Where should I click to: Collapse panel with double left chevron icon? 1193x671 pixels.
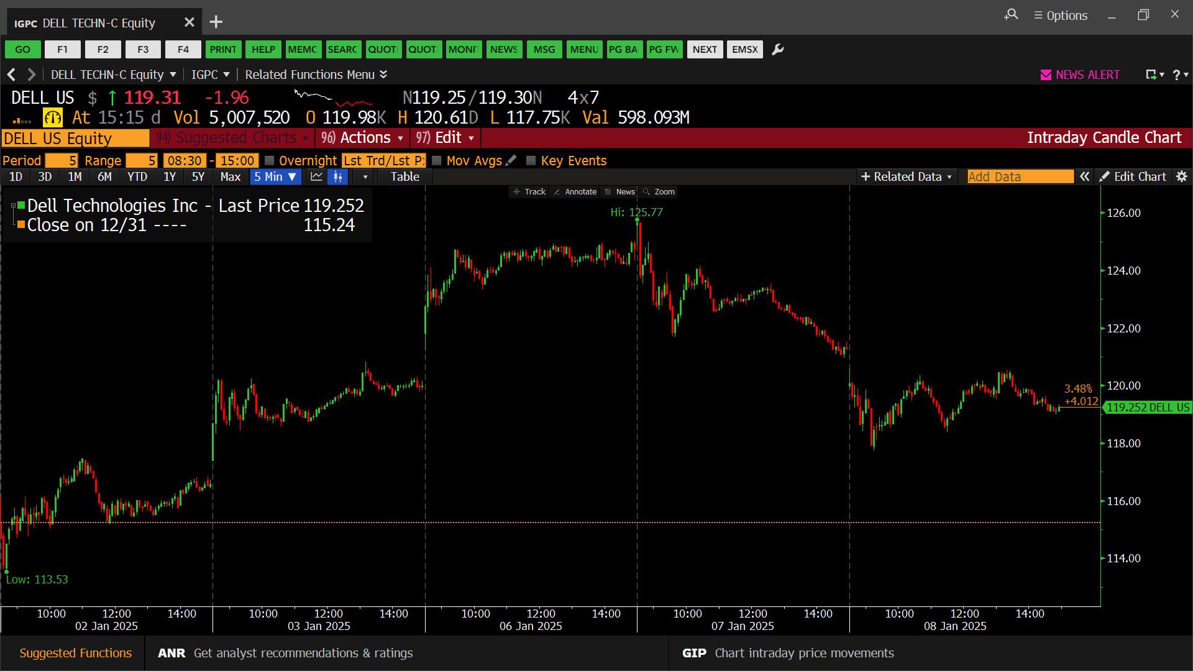(x=1084, y=177)
